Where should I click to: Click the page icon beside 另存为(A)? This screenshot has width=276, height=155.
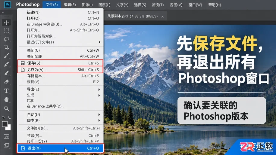coord(23,70)
